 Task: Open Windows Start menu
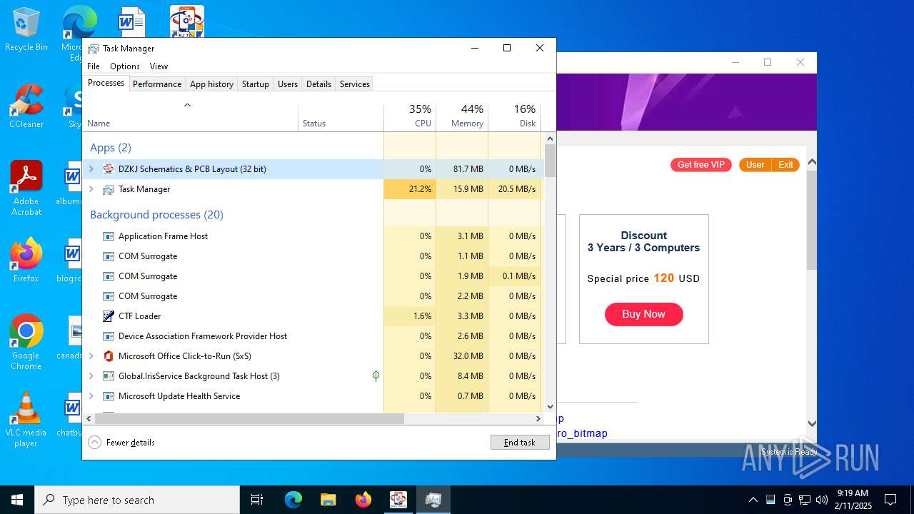17,500
